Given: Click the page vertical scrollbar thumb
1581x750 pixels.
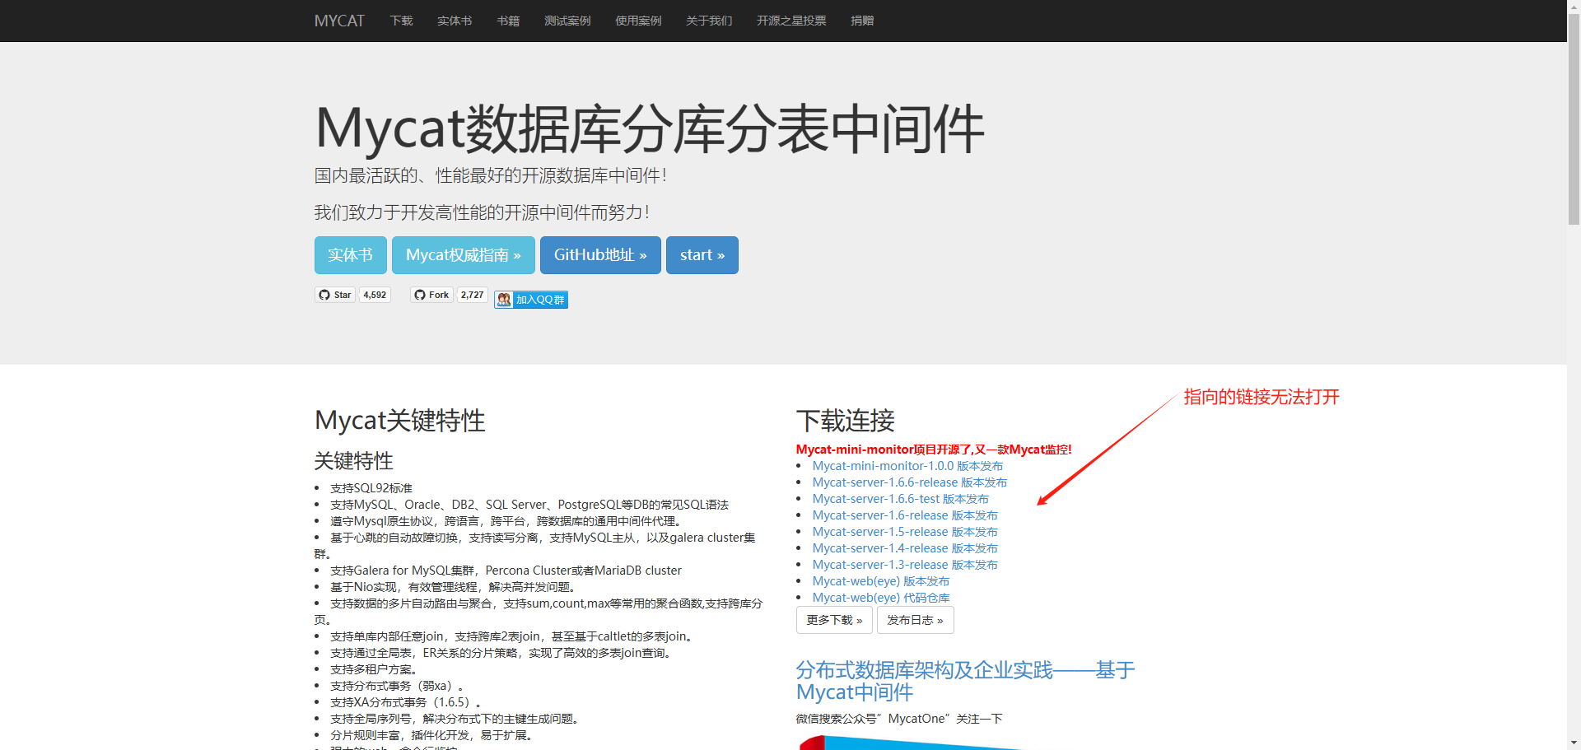Looking at the screenshot, I should coord(1574,118).
